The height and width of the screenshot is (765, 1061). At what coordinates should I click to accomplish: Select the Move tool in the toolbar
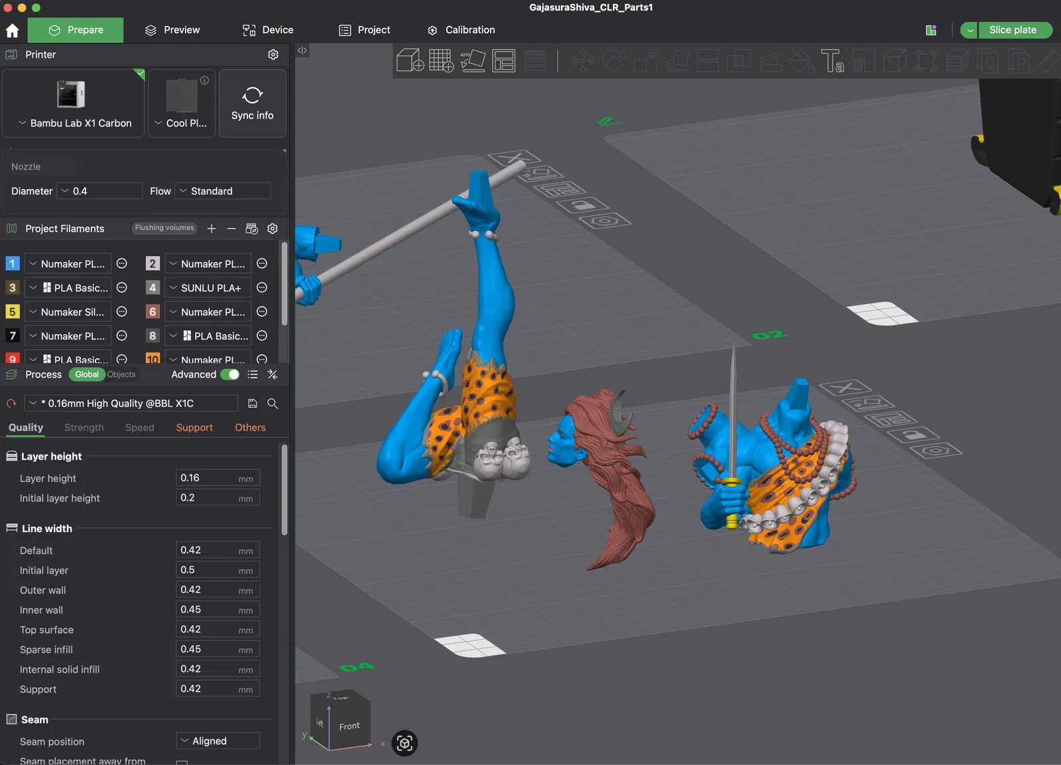pos(583,61)
